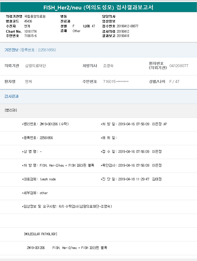Select test request date 20190412
Viewport: 197px width, 261px height.
(123, 31)
